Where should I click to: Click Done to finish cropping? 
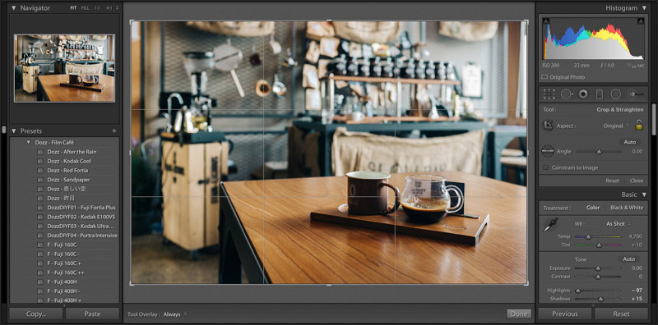pos(519,314)
